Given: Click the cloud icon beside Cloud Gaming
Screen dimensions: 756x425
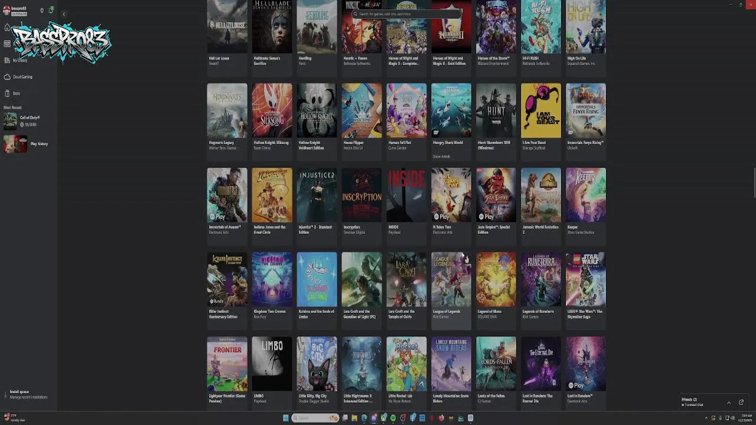Looking at the screenshot, I should click(7, 77).
